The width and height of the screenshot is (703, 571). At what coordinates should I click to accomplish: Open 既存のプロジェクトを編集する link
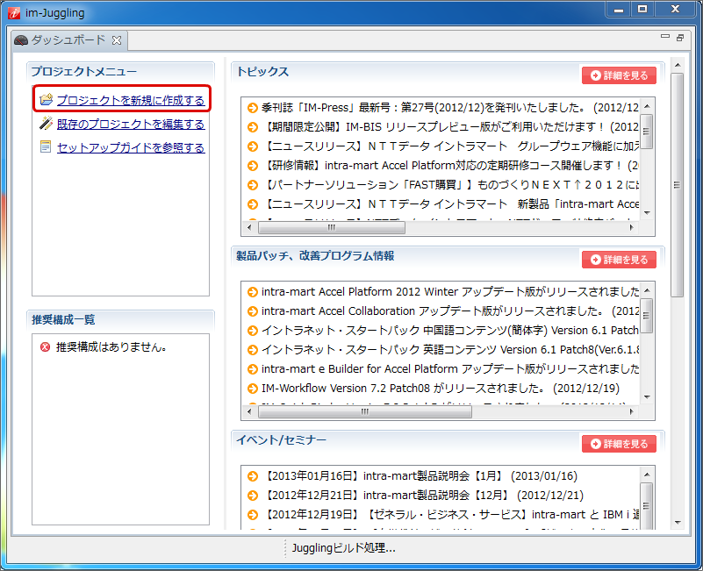click(x=131, y=125)
